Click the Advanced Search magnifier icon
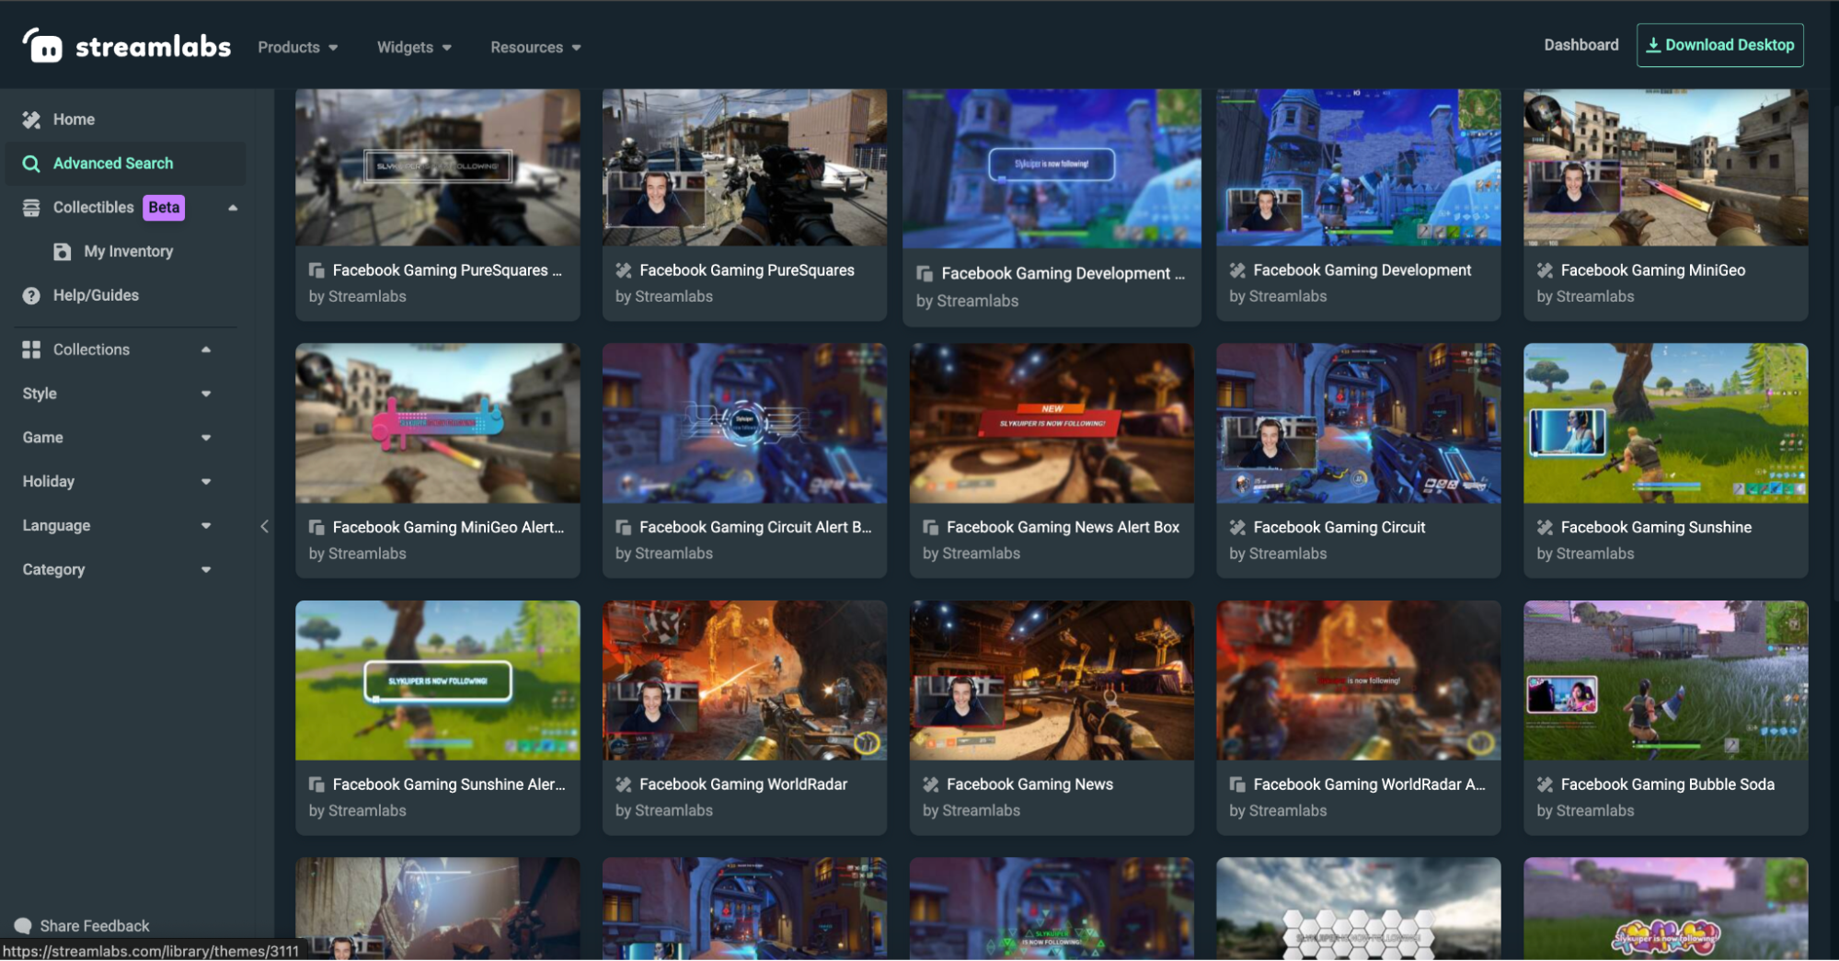The image size is (1839, 961). pos(31,164)
